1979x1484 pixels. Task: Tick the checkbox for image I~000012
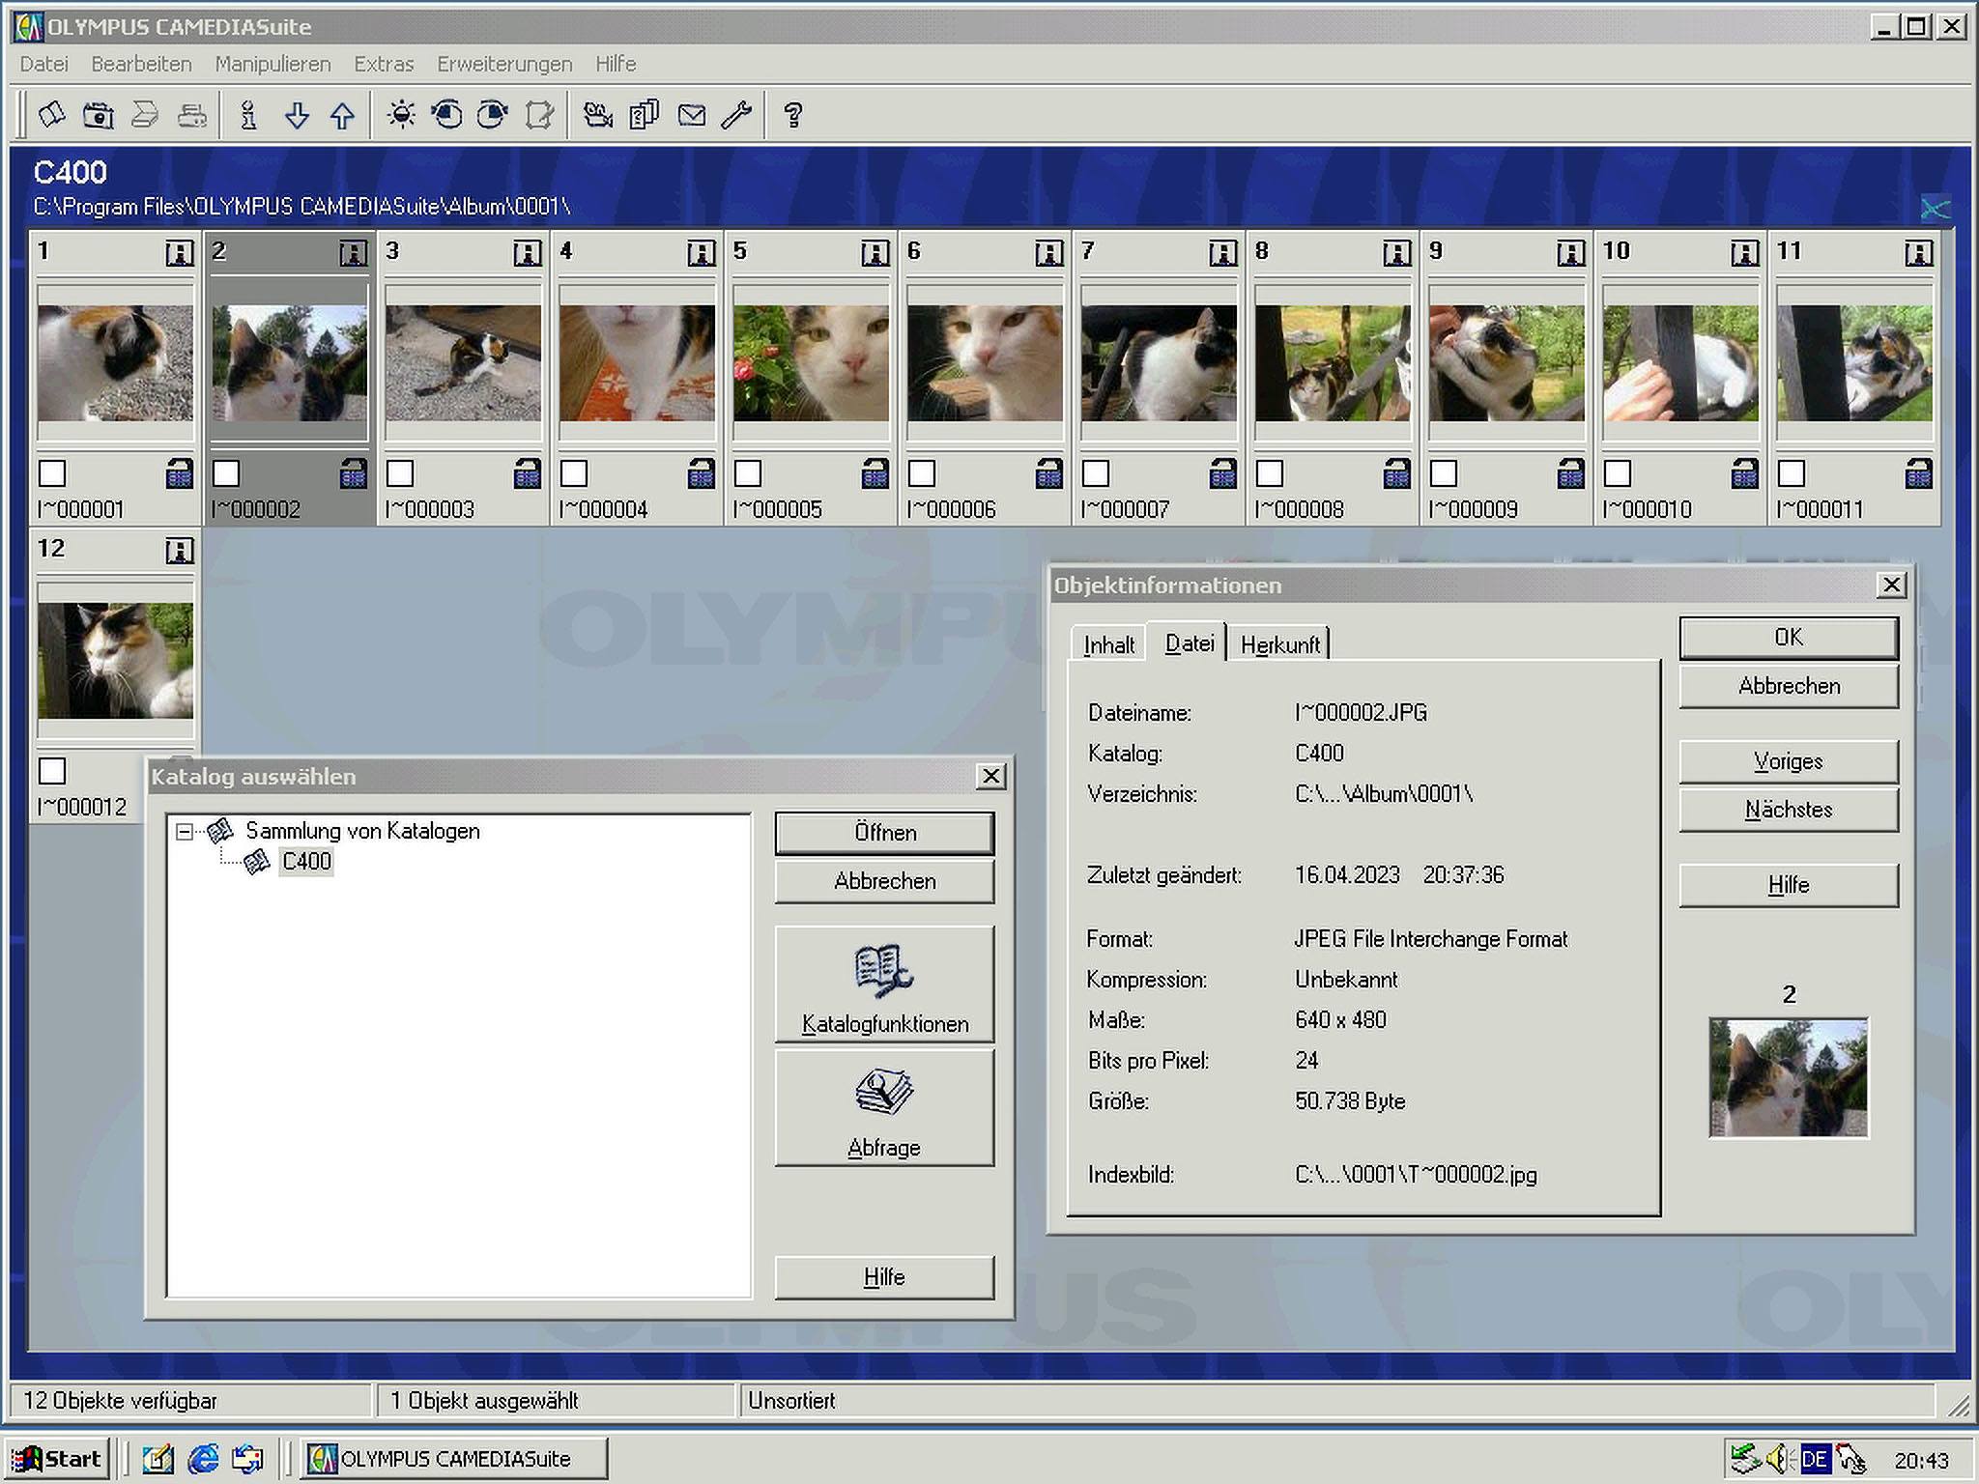click(x=52, y=771)
